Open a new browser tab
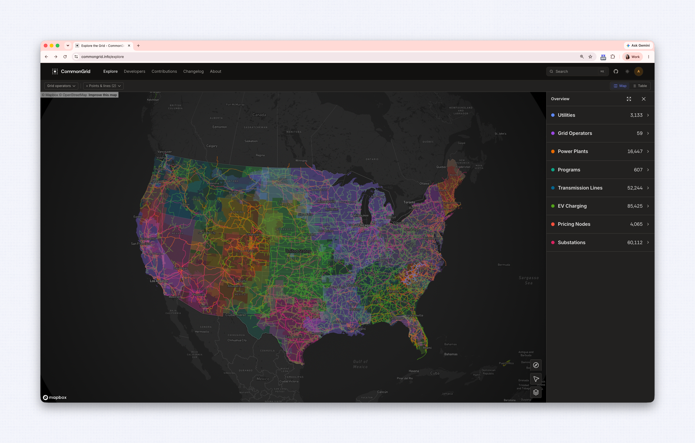Image resolution: width=695 pixels, height=443 pixels. click(138, 46)
